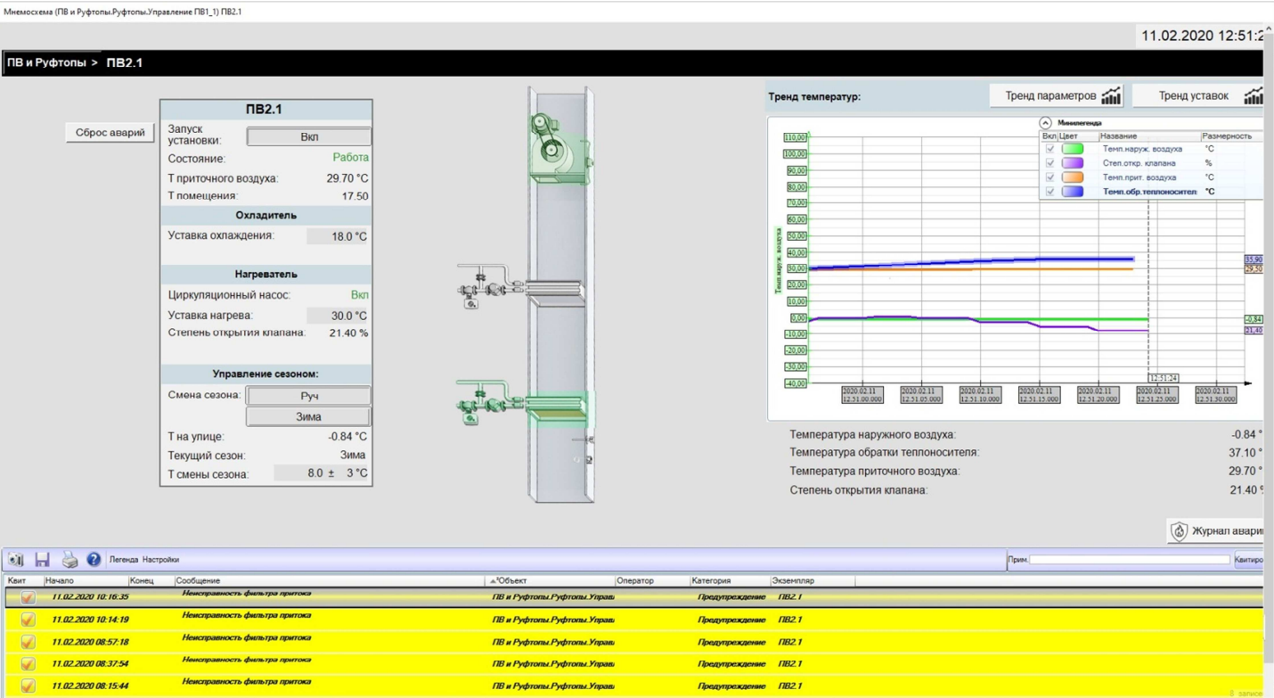Click the shield icon of Журнал аварий

1179,531
